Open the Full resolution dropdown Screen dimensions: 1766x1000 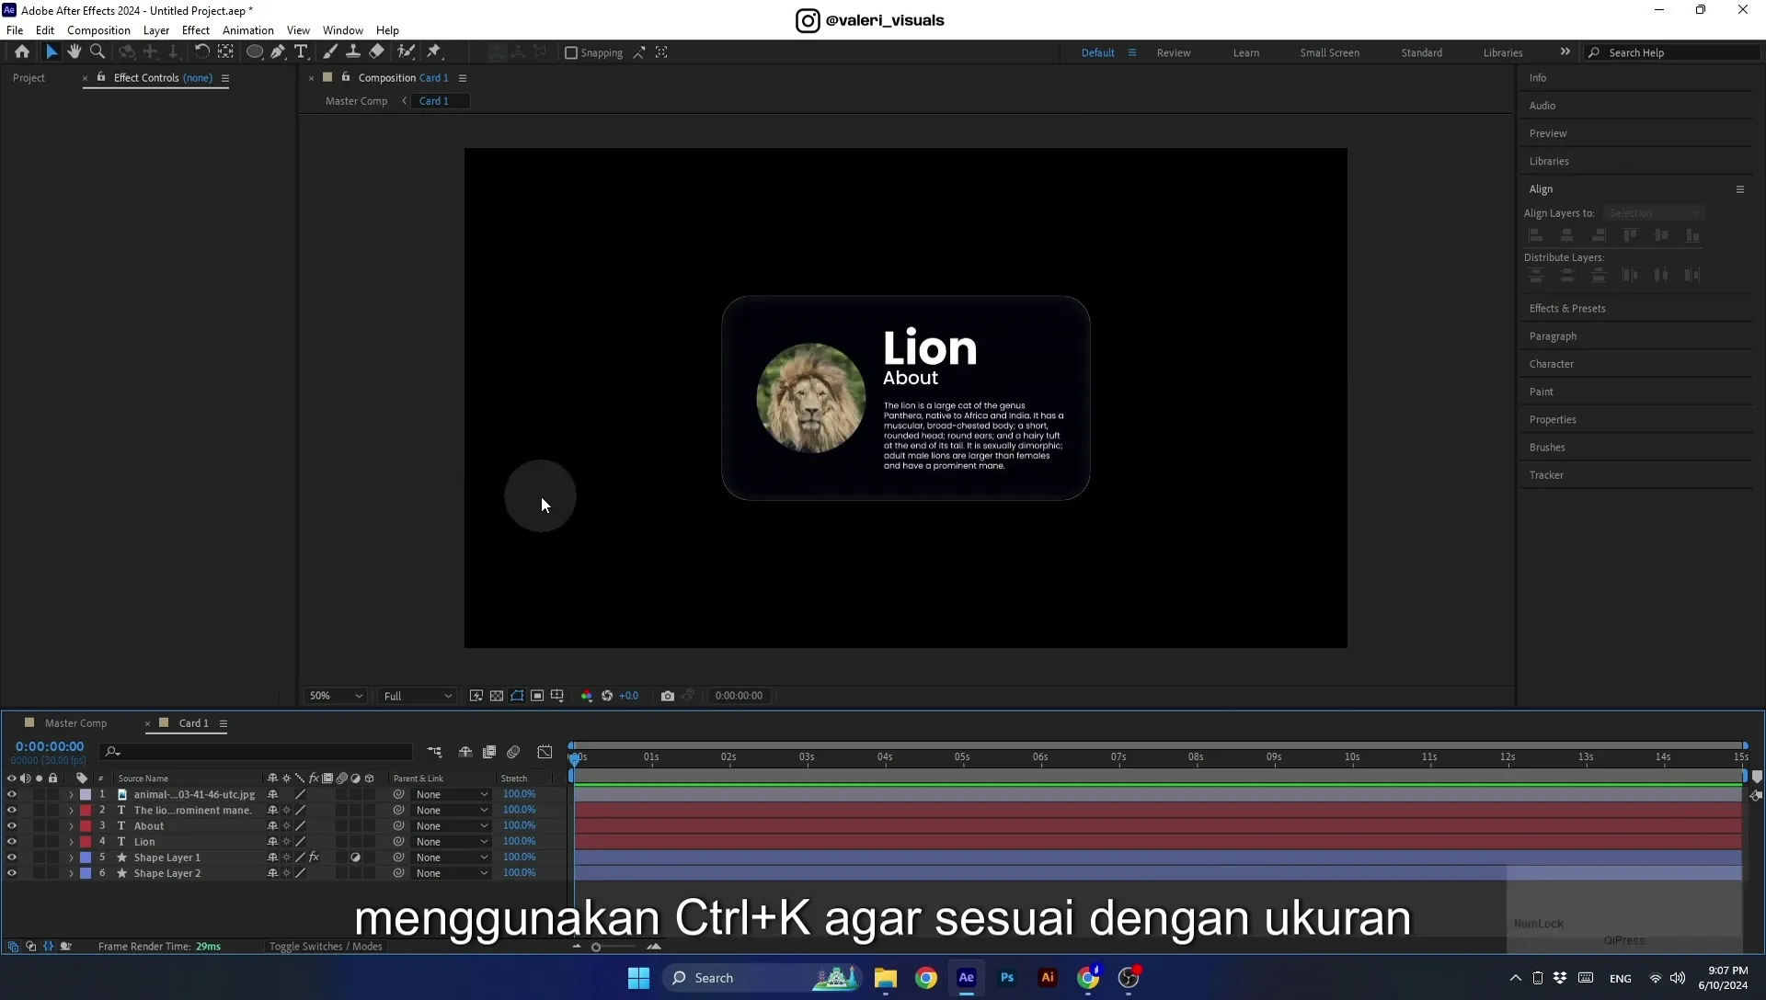[418, 696]
